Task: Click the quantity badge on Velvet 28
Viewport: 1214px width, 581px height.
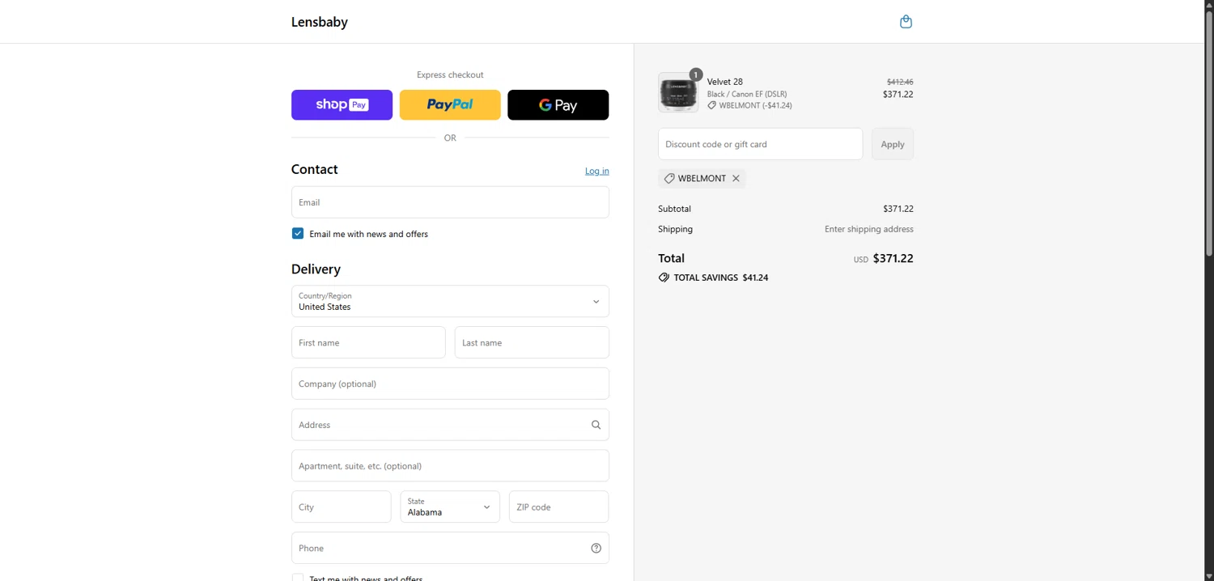Action: click(x=695, y=74)
